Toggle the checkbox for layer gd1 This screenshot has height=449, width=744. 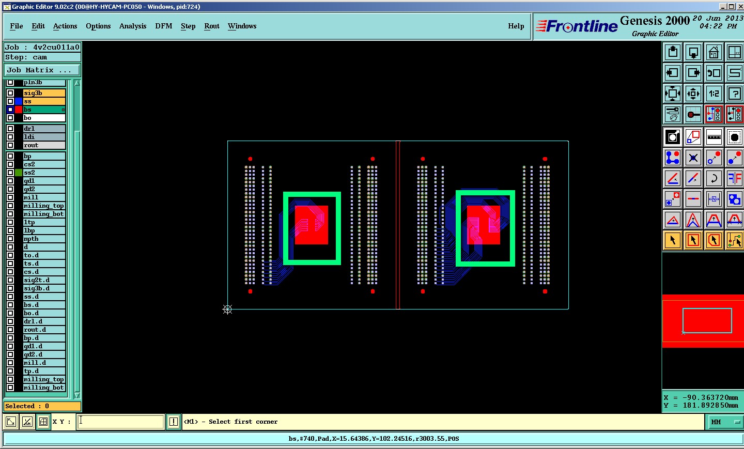point(10,181)
